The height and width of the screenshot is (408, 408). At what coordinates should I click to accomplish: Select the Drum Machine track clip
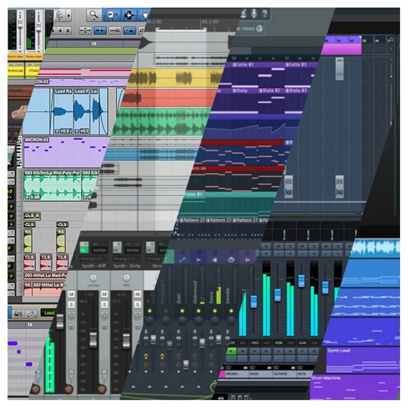tap(355, 387)
